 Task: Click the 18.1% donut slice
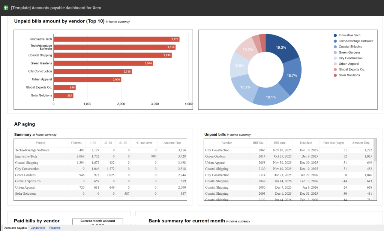coord(271,97)
